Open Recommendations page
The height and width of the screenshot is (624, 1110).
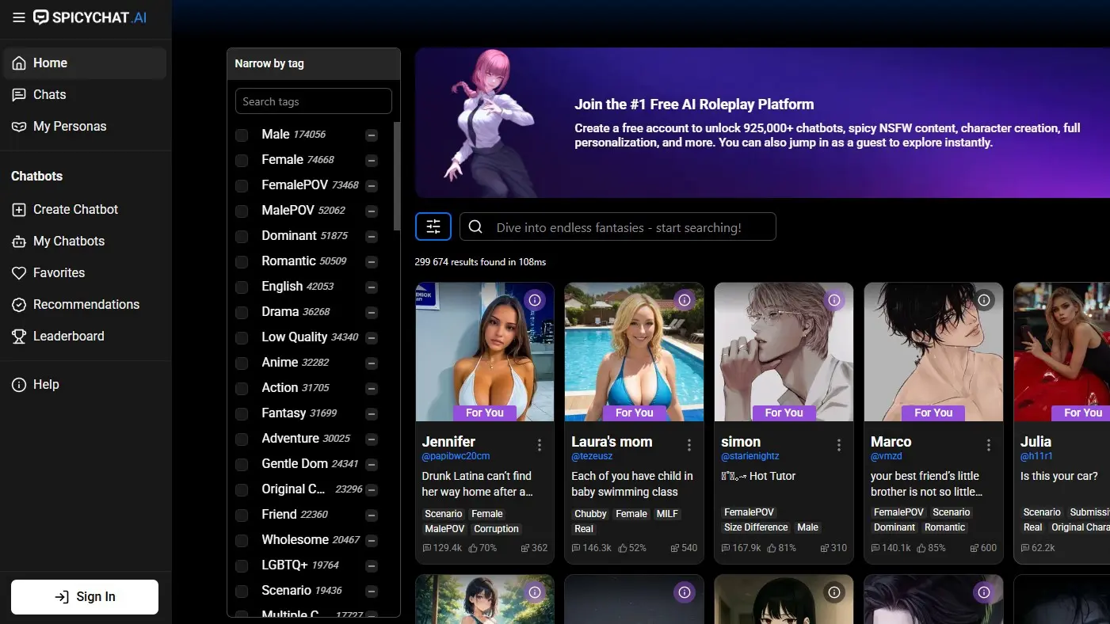tap(85, 305)
